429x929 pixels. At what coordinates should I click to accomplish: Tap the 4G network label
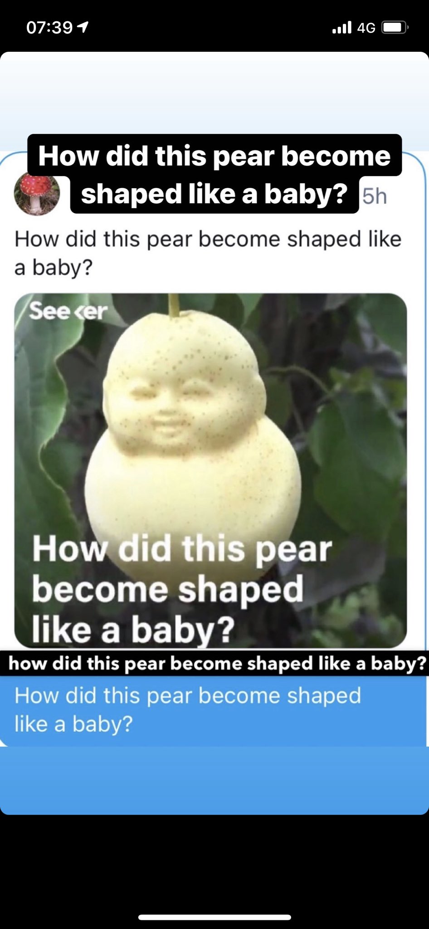pos(366,28)
